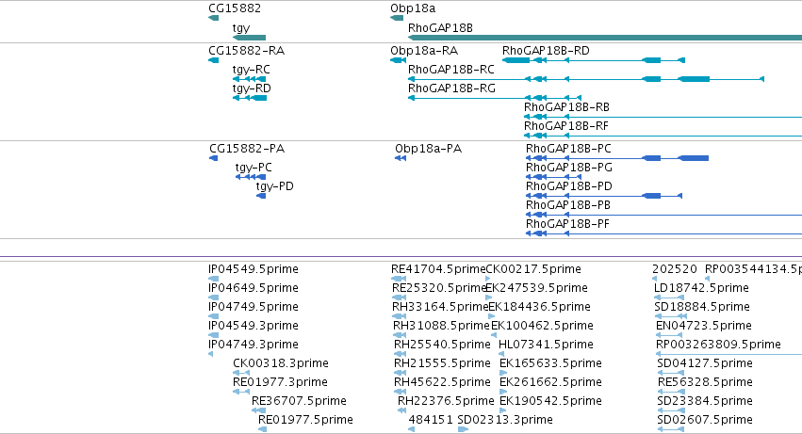Click the 484151 feature label
802x434 pixels.
(431, 420)
